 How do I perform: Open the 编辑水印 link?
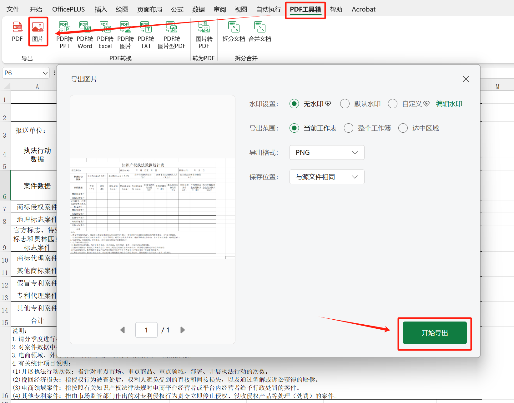[x=449, y=104]
